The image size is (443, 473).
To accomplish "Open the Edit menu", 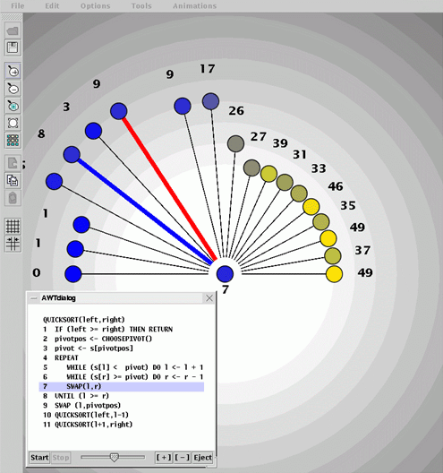I will (52, 5).
